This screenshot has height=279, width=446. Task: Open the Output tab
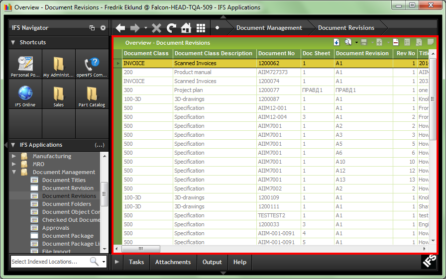(212, 262)
